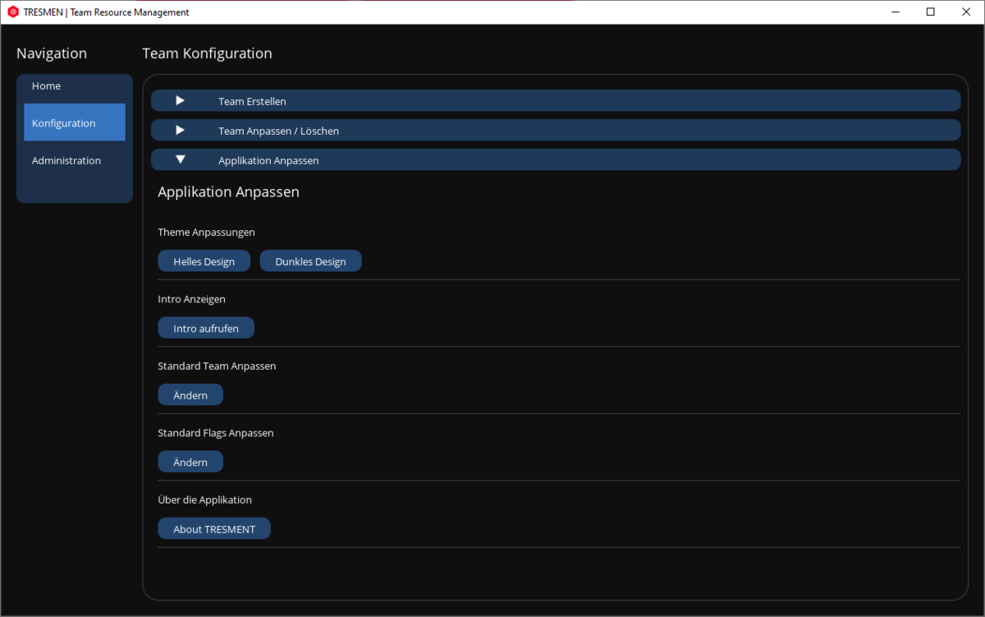This screenshot has height=617, width=985.
Task: Click the TRESMEN app icon in title bar
Action: point(12,12)
